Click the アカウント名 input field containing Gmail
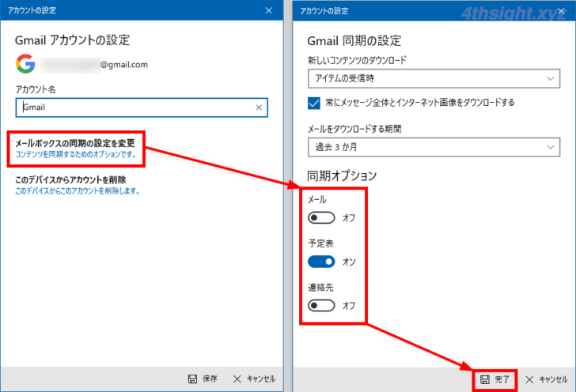This screenshot has width=576, height=392. coord(142,107)
